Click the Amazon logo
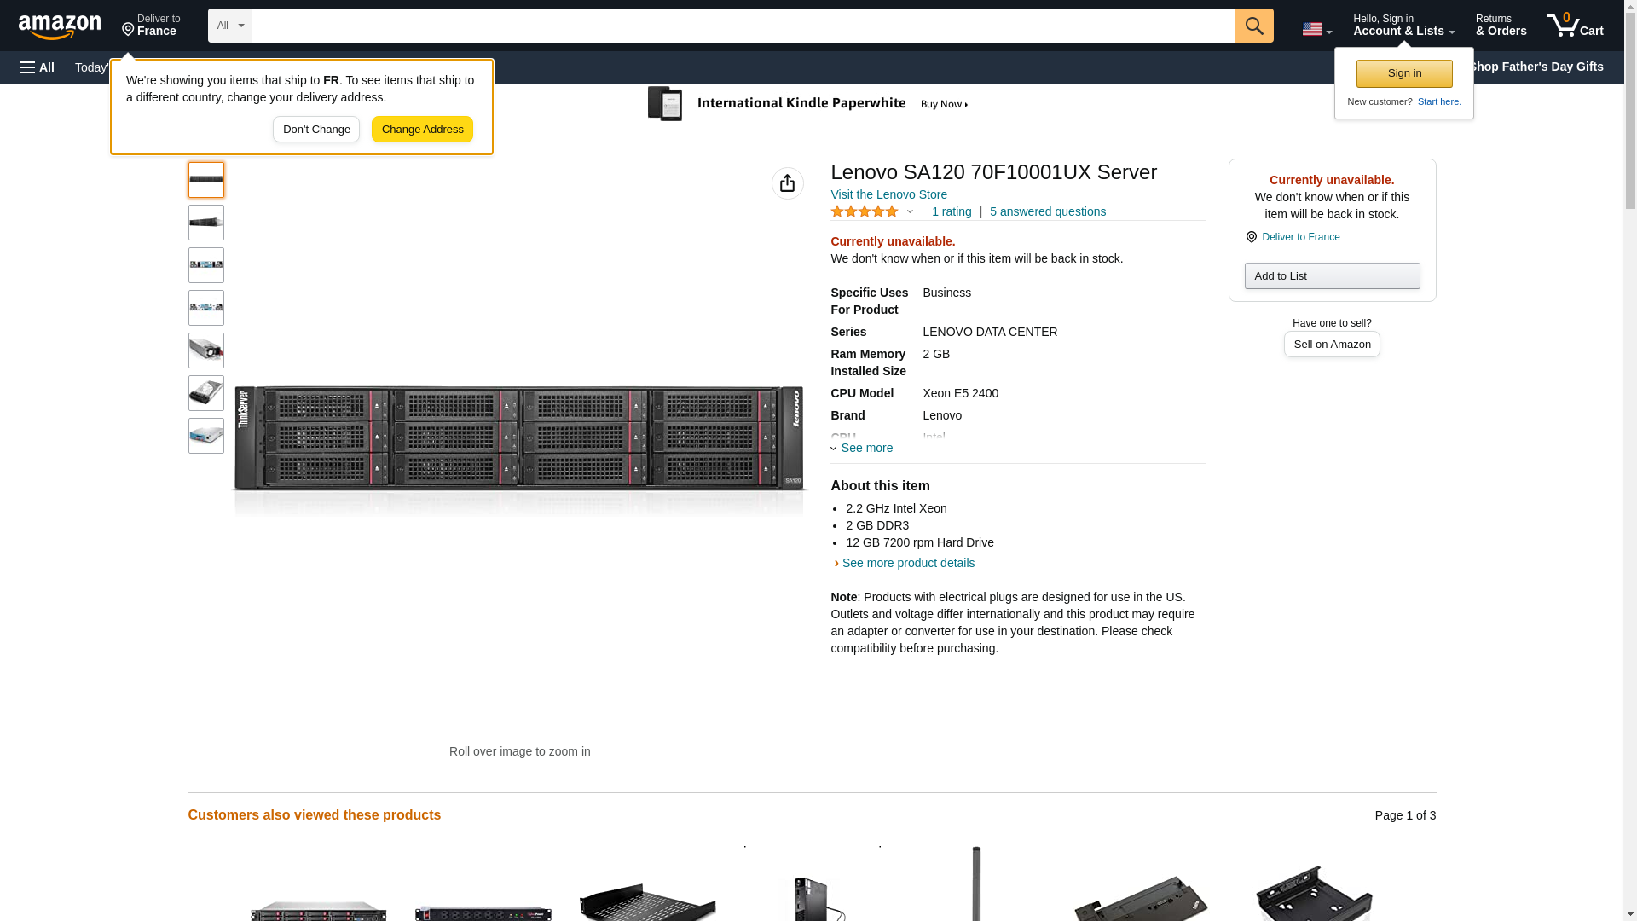 [60, 26]
